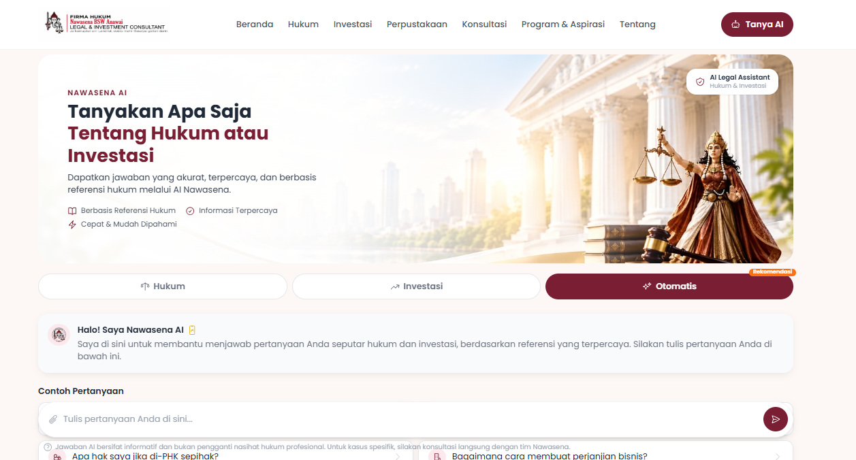The image size is (856, 460).
Task: Click the chevron on the PHK sepihak example
Action: pos(398,457)
